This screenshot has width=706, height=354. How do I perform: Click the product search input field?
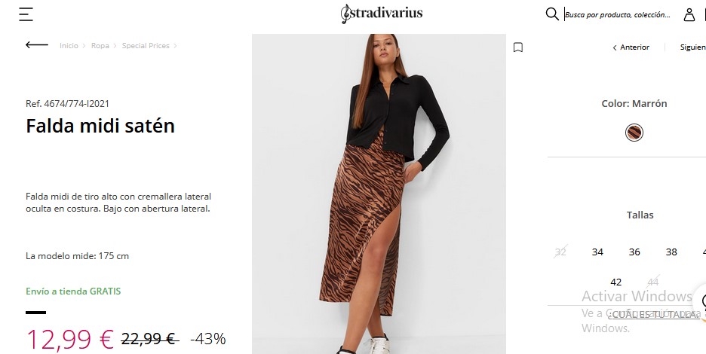tap(618, 14)
